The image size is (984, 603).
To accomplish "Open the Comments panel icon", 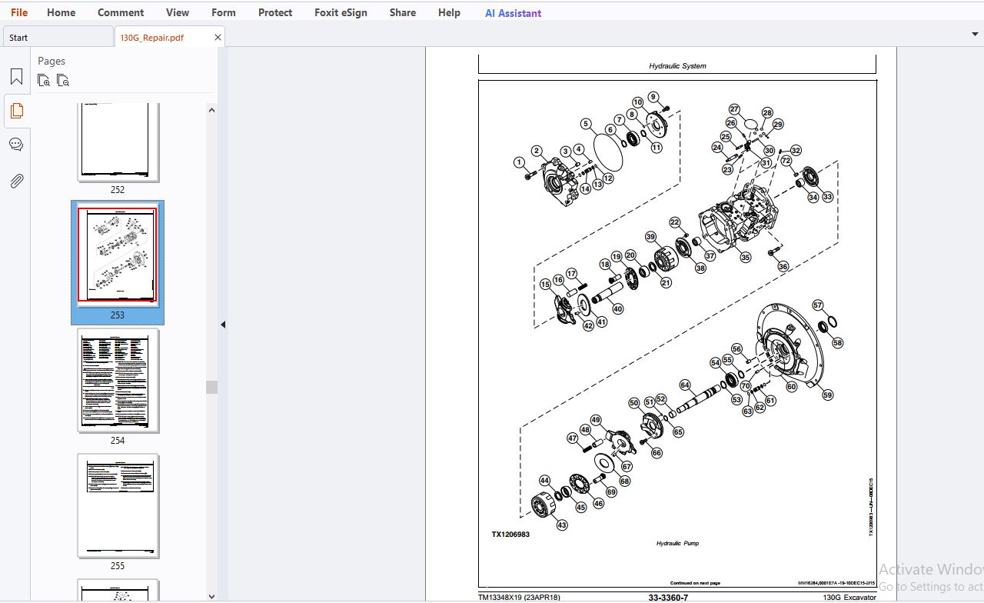I will tap(16, 145).
